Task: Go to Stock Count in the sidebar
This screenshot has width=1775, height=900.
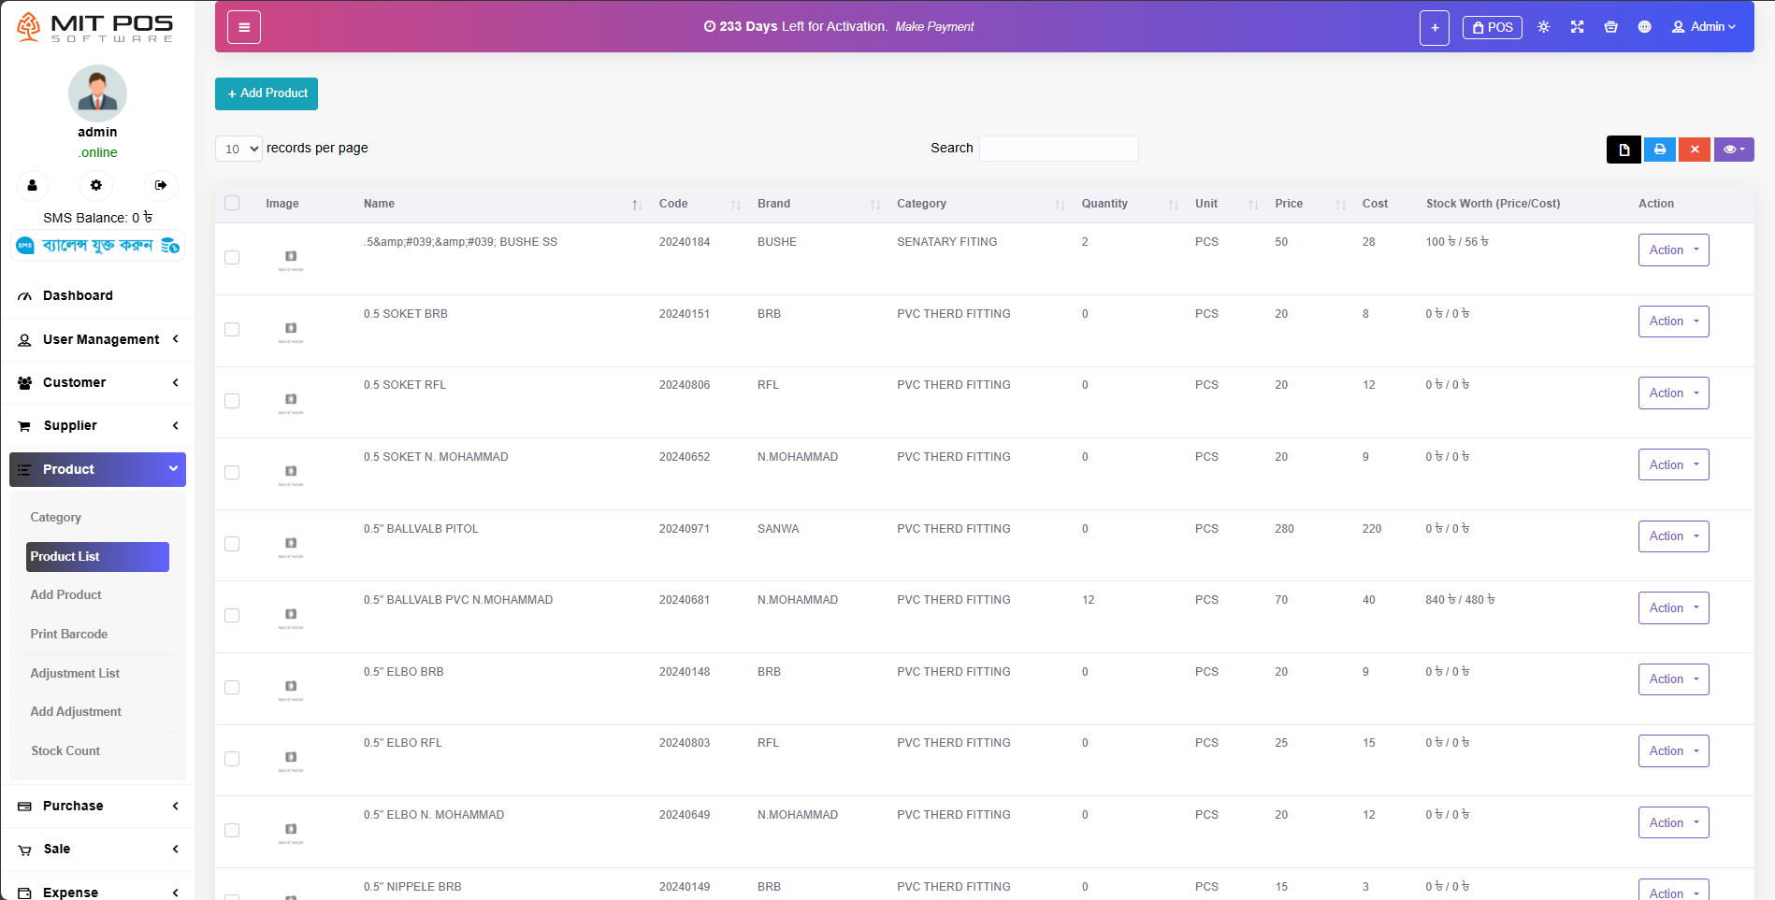Action: click(65, 750)
